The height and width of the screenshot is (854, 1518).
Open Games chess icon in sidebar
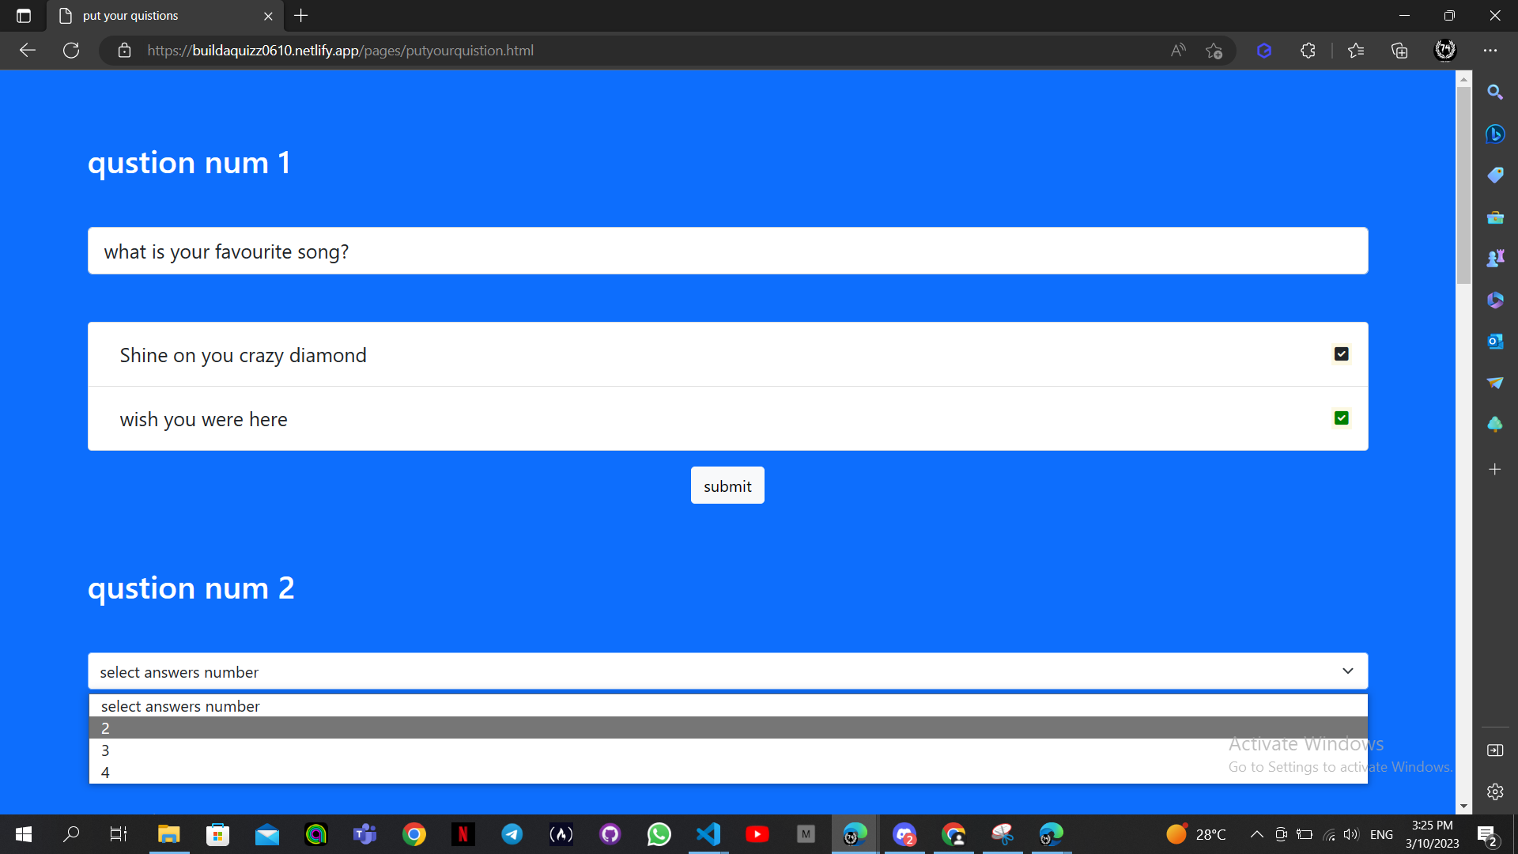(1495, 258)
